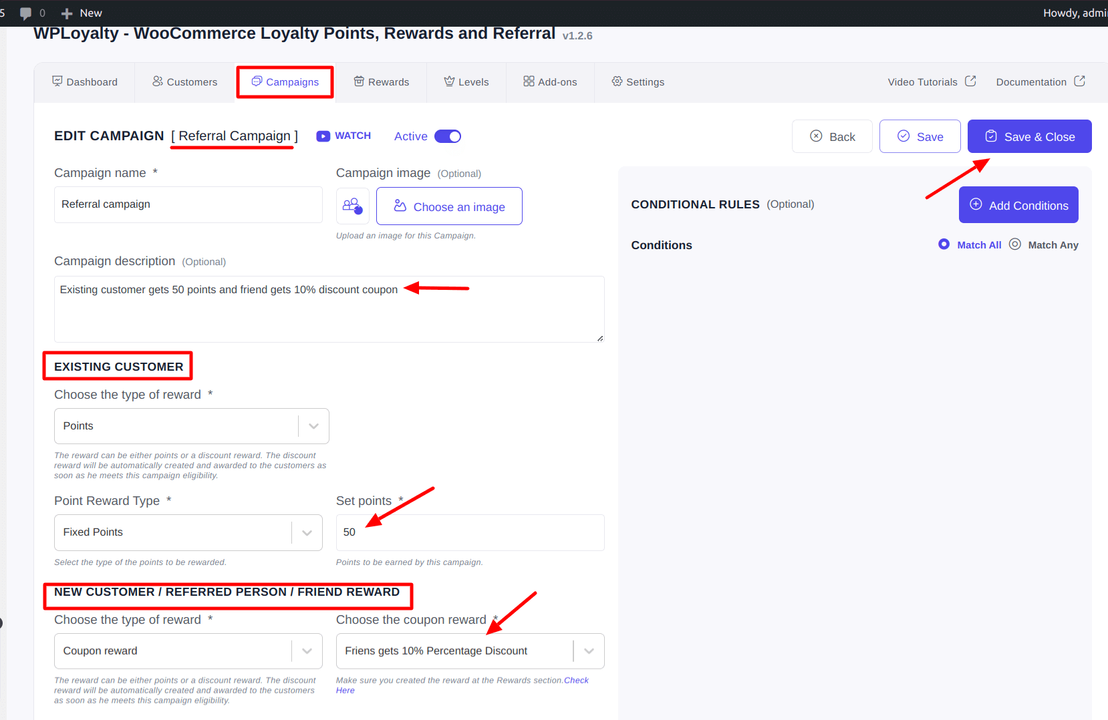The image size is (1108, 720).
Task: Click the WATCH video link
Action: pyautogui.click(x=343, y=136)
